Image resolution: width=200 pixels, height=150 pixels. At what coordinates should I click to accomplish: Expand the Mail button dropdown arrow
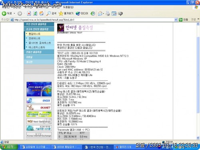[104, 14]
